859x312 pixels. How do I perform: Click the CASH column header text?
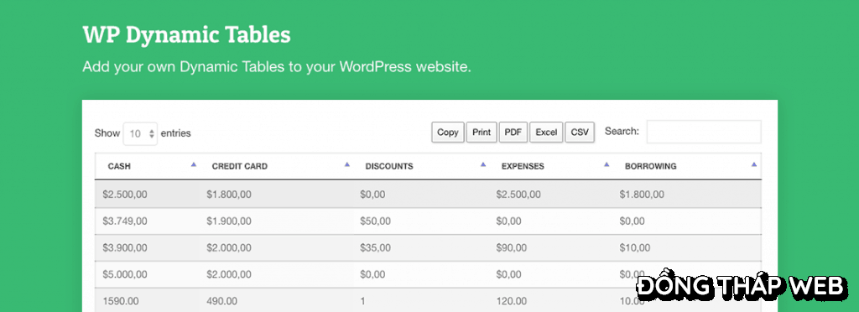(x=119, y=166)
